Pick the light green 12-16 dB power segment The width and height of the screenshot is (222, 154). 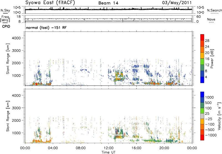click(x=202, y=62)
